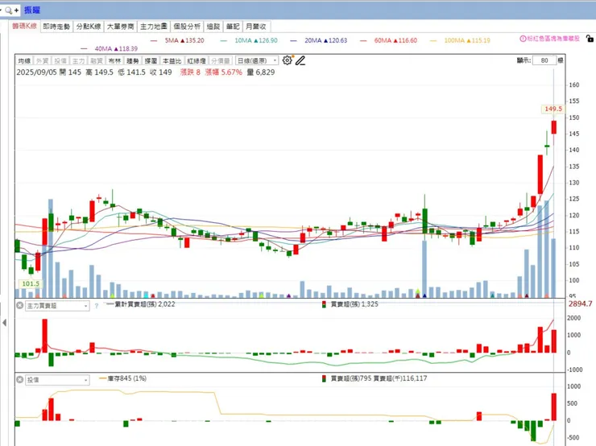Click the display count field showing 80
The image size is (596, 446).
click(x=544, y=60)
